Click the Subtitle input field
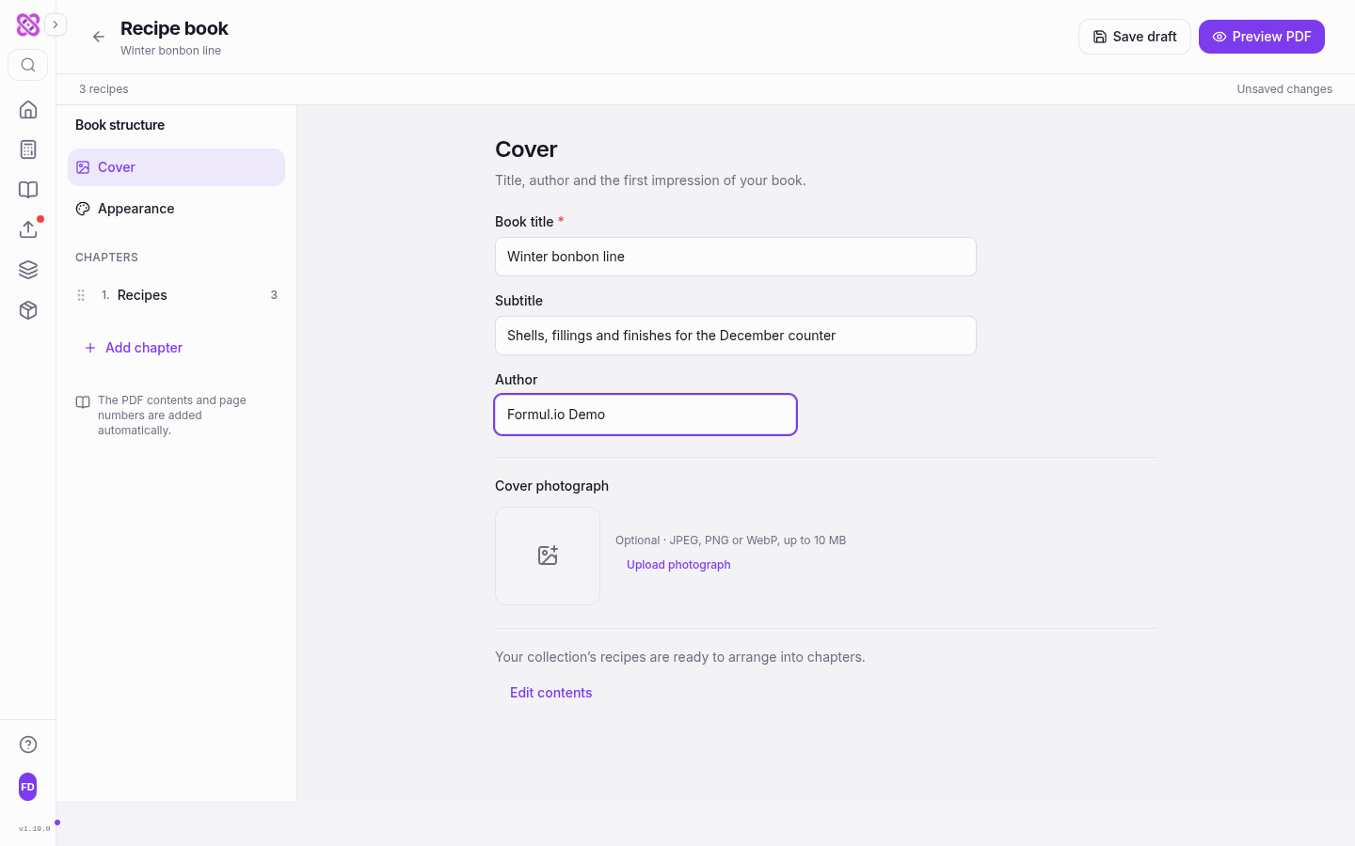 [736, 336]
